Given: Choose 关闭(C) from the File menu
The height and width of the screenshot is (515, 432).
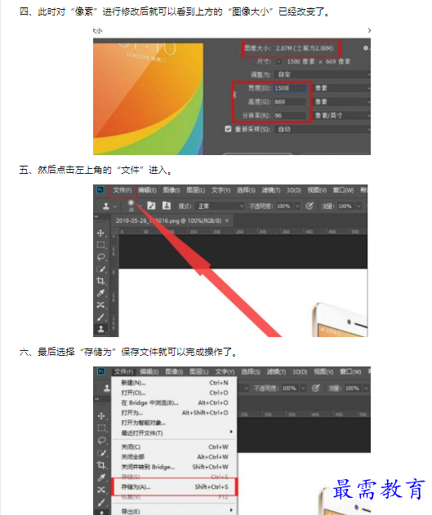Looking at the screenshot, I should [175, 447].
